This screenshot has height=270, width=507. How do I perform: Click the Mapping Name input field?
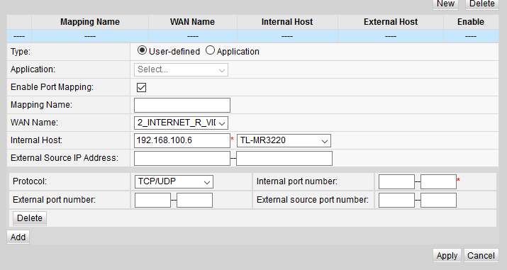[182, 106]
